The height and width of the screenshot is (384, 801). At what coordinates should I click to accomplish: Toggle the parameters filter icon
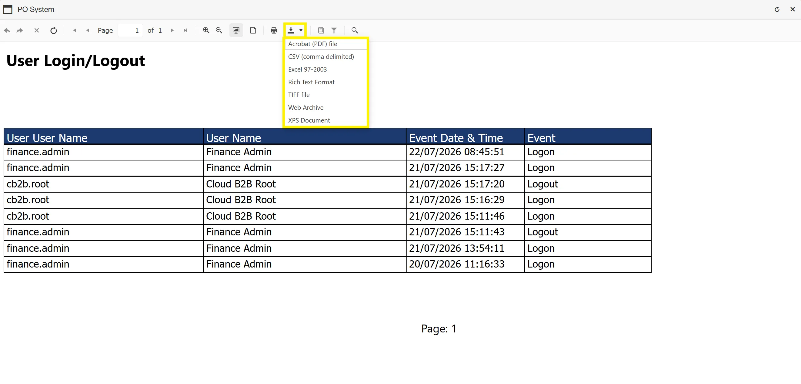334,30
